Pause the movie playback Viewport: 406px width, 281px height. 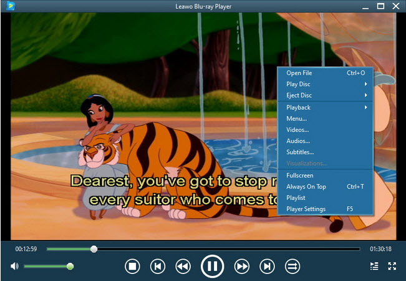coord(212,267)
